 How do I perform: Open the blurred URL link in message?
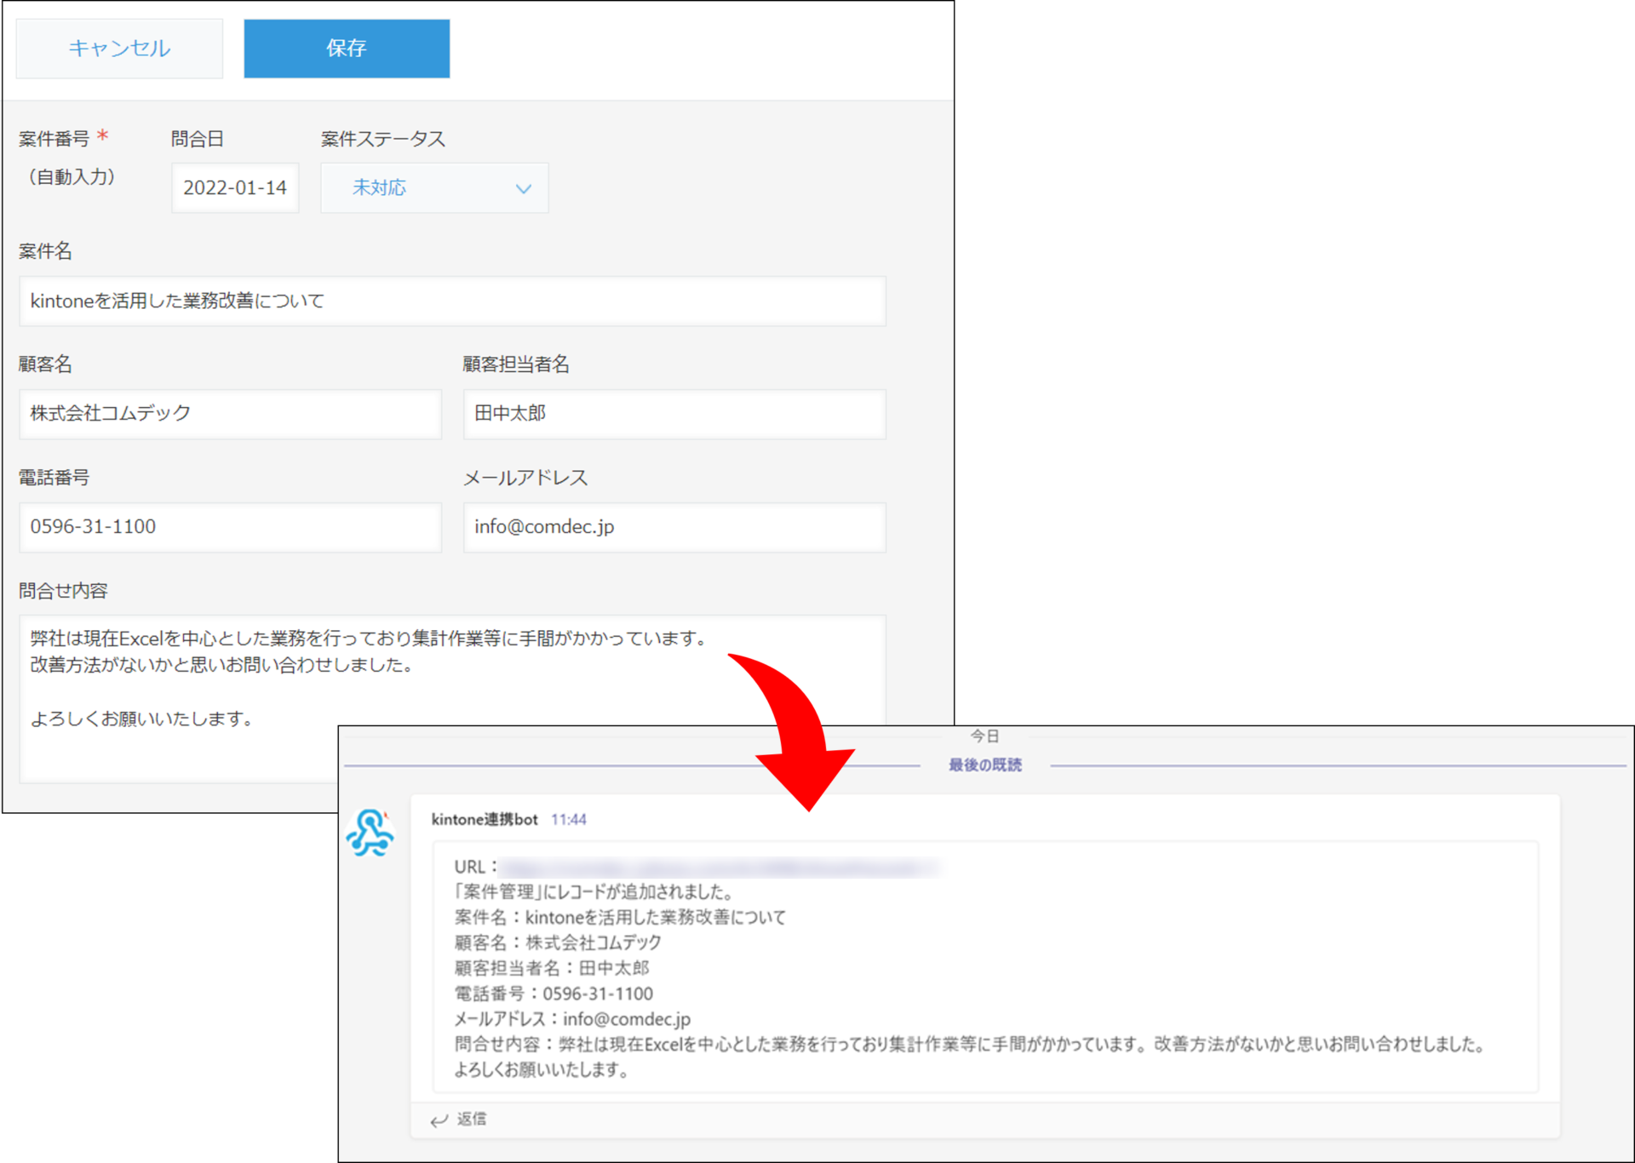point(720,868)
